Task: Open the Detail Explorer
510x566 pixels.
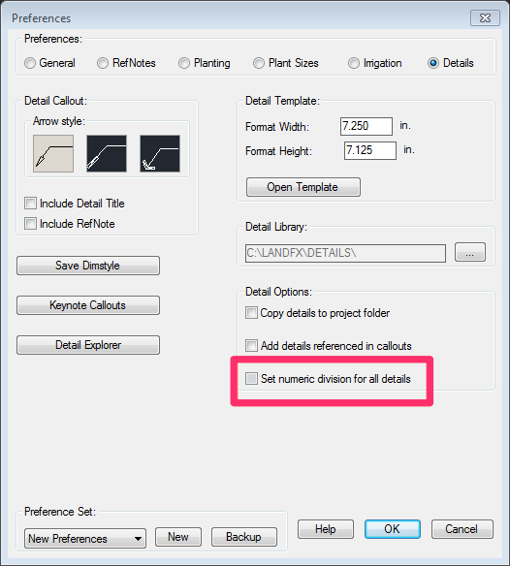Action: click(88, 345)
